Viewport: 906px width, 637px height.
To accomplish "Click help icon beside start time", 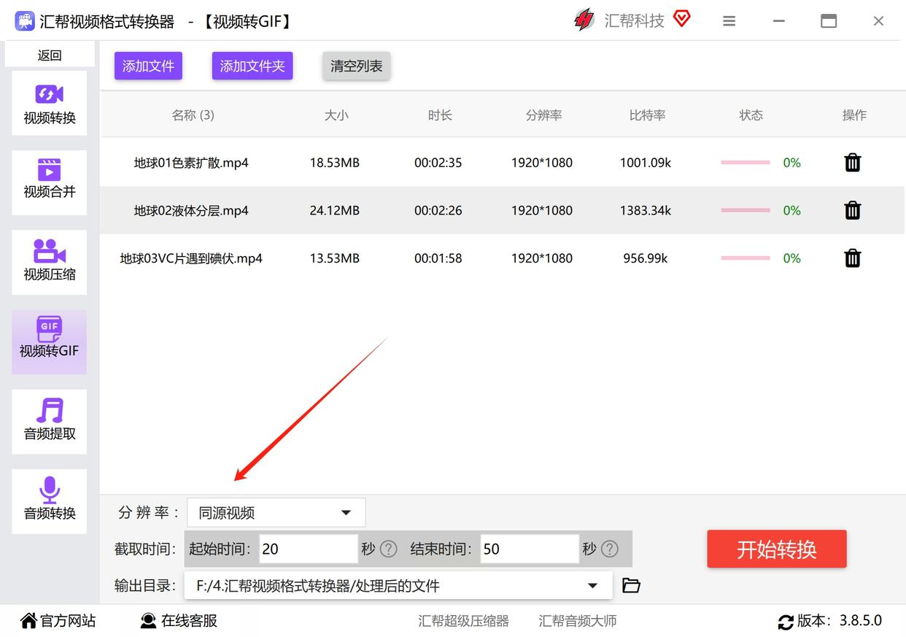I will point(389,549).
